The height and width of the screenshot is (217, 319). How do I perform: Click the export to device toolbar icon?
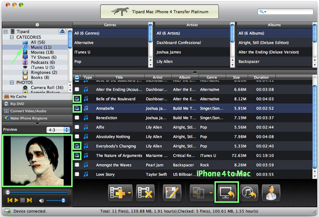coord(199,193)
